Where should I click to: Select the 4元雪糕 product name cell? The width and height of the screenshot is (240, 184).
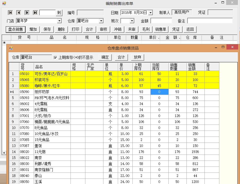pos(52,104)
